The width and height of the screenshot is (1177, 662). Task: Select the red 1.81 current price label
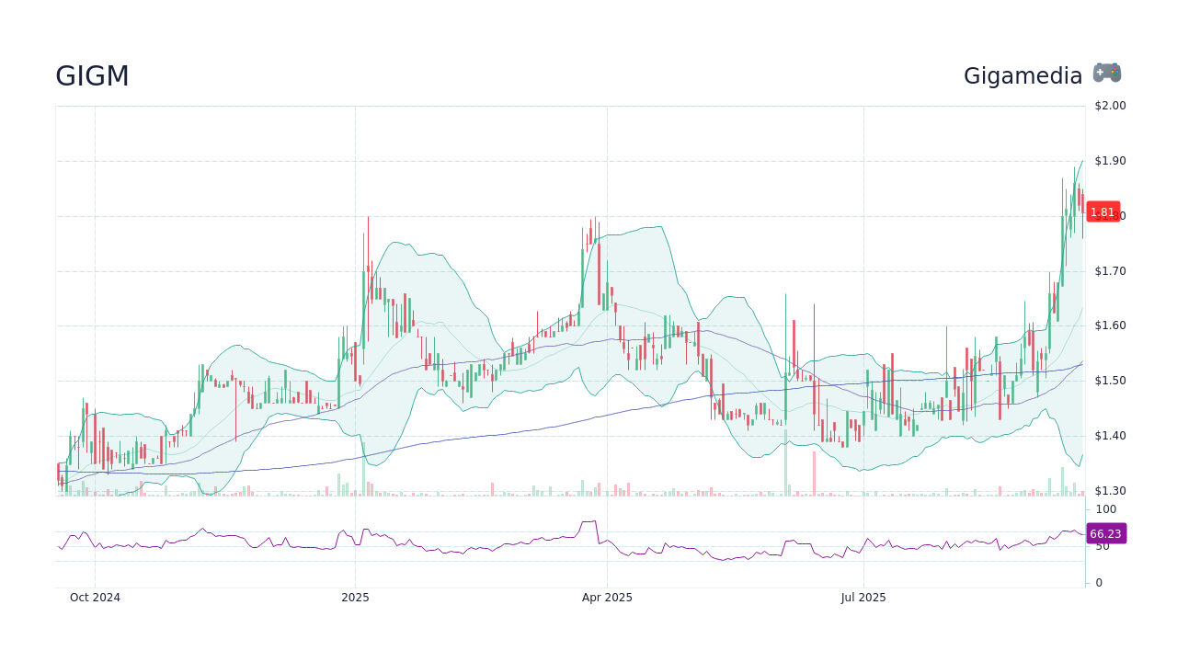pyautogui.click(x=1103, y=212)
